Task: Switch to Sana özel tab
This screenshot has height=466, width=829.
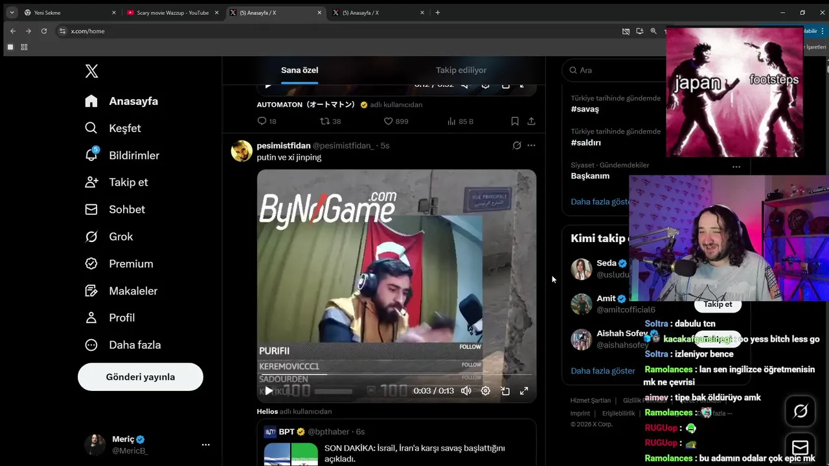Action: click(x=299, y=70)
